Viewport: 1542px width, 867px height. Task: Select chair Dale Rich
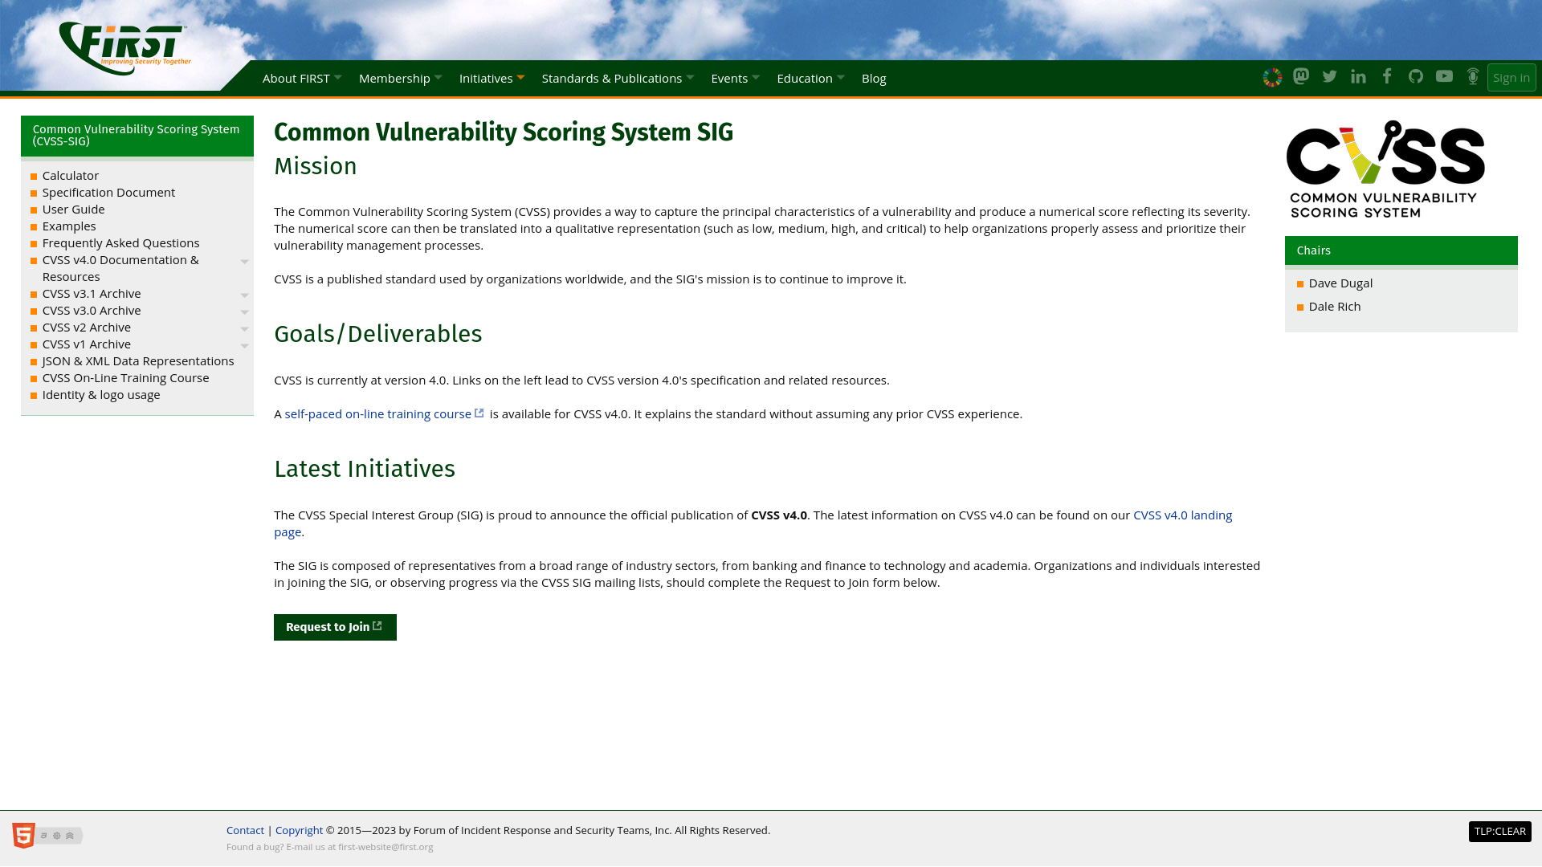tap(1335, 306)
